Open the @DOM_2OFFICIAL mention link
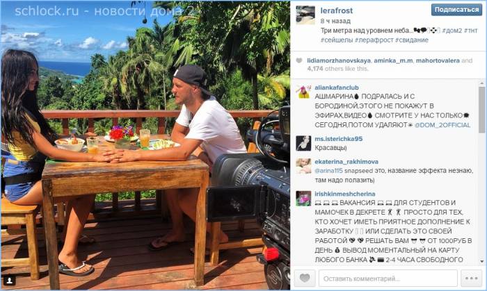 tap(442, 125)
